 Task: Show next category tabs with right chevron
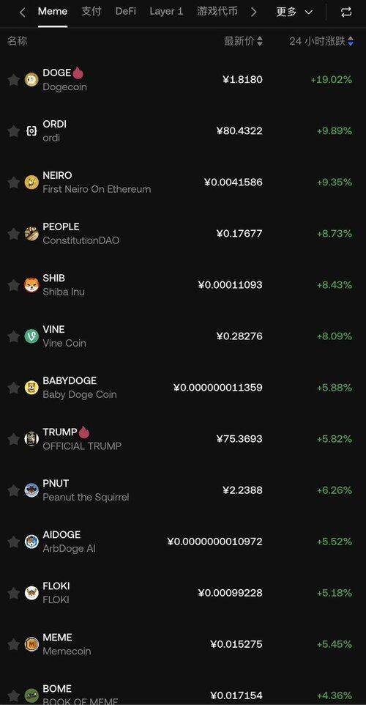(x=254, y=12)
